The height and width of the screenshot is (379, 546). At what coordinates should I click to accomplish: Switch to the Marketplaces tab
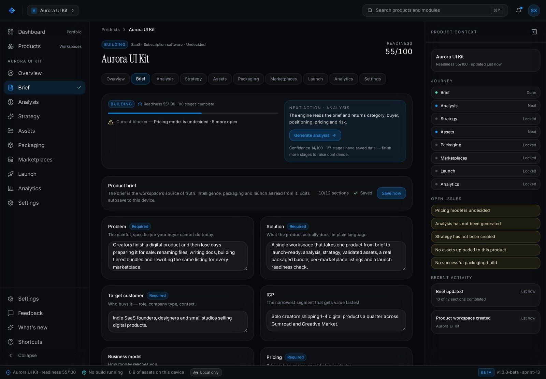coord(283,79)
